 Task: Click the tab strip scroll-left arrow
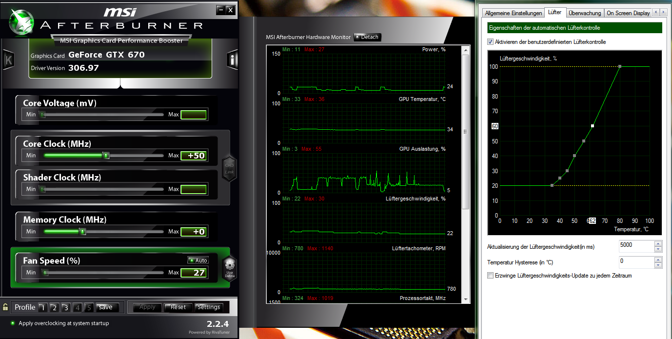point(655,13)
